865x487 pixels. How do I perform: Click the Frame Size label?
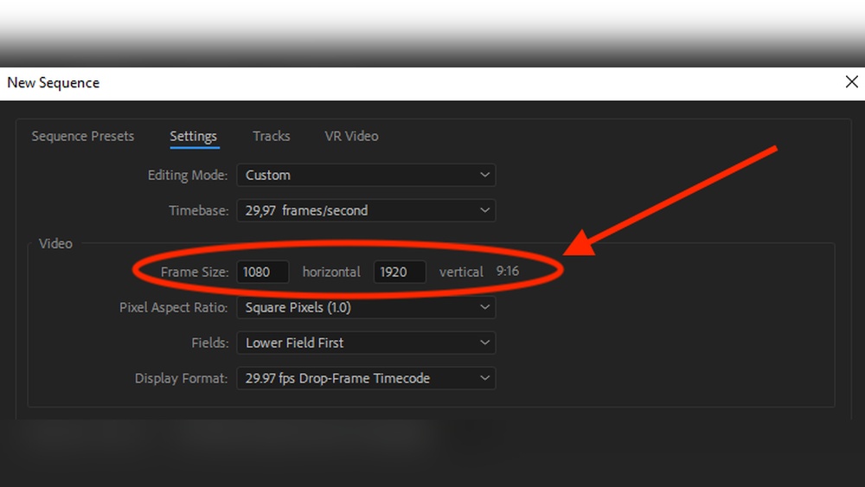click(194, 272)
